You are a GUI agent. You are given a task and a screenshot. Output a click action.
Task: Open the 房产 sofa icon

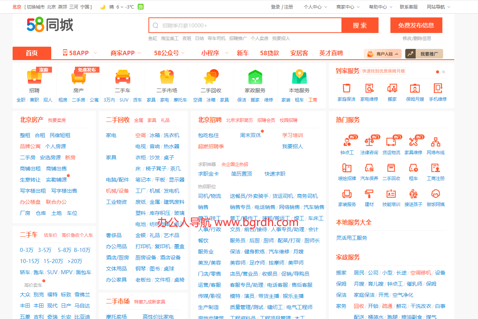(x=78, y=77)
